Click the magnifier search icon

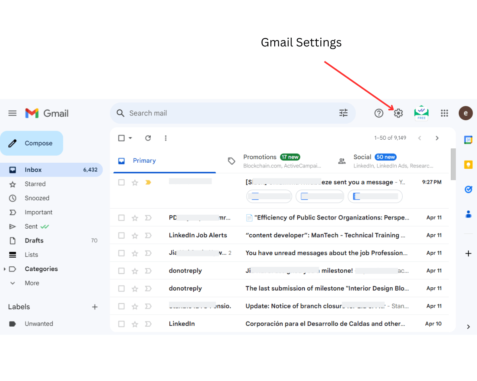click(120, 113)
